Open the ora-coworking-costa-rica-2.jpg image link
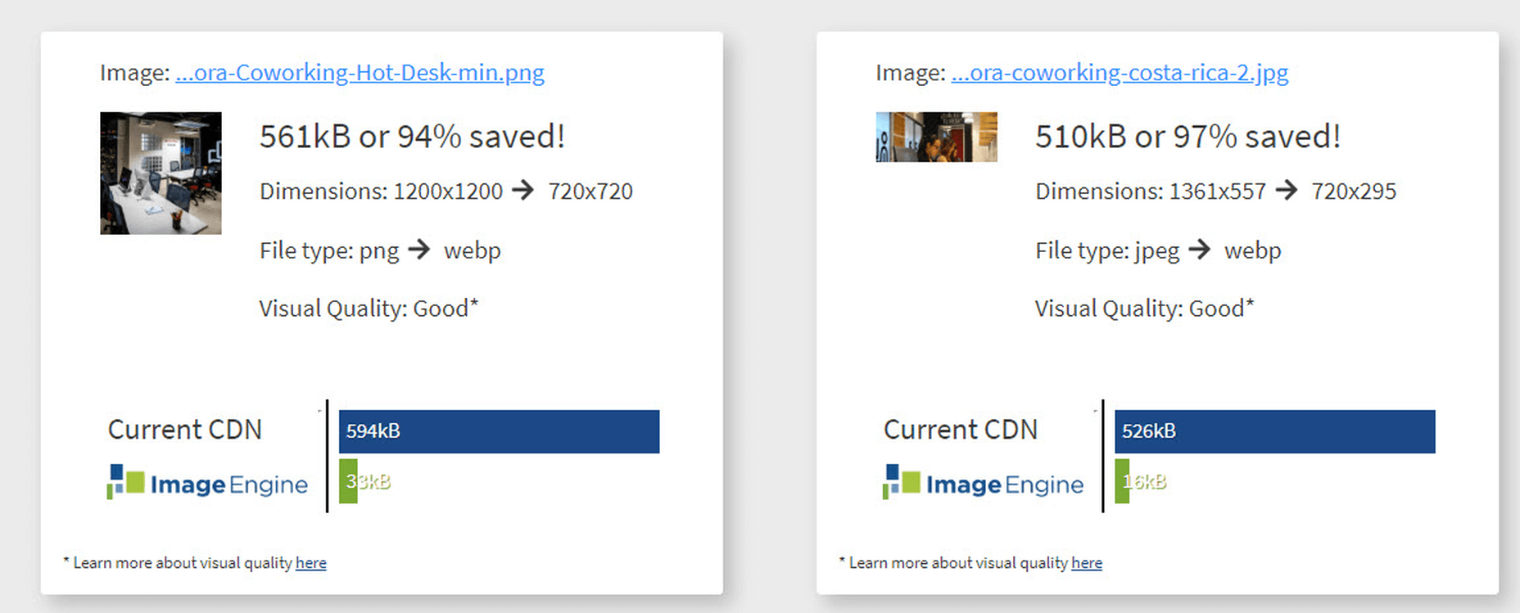1520x613 pixels. pos(1120,73)
